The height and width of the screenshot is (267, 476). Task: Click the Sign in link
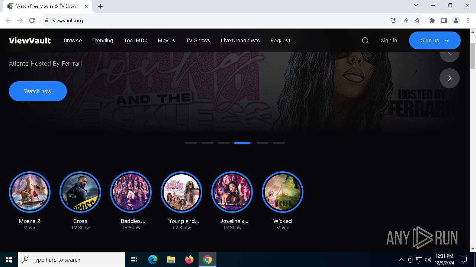coord(389,40)
